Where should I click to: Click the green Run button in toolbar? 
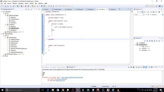[x=18, y=6]
